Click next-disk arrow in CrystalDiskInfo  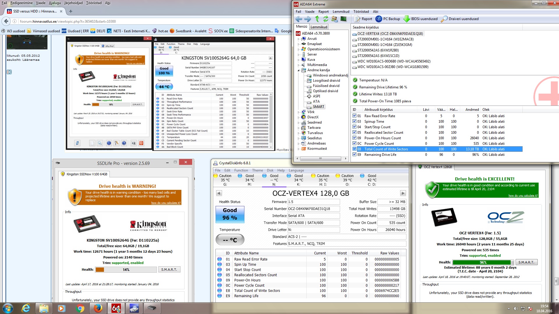[403, 193]
